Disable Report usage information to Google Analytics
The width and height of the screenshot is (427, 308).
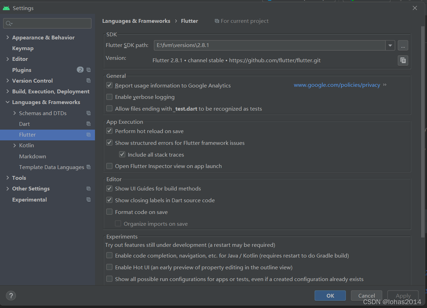click(109, 85)
